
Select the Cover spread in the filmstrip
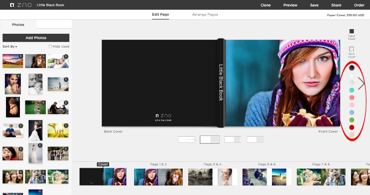click(x=103, y=177)
